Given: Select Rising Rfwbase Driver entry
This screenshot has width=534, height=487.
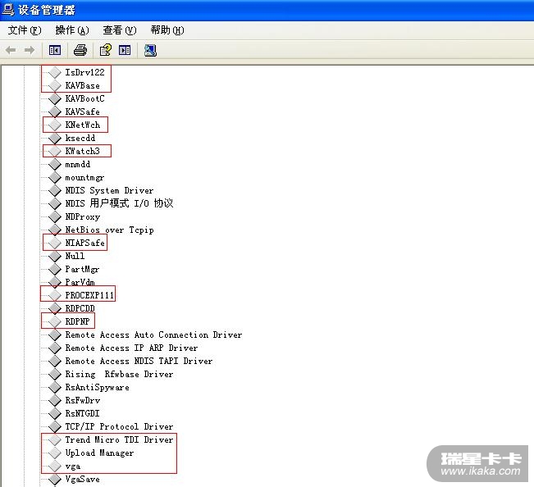Looking at the screenshot, I should point(119,374).
